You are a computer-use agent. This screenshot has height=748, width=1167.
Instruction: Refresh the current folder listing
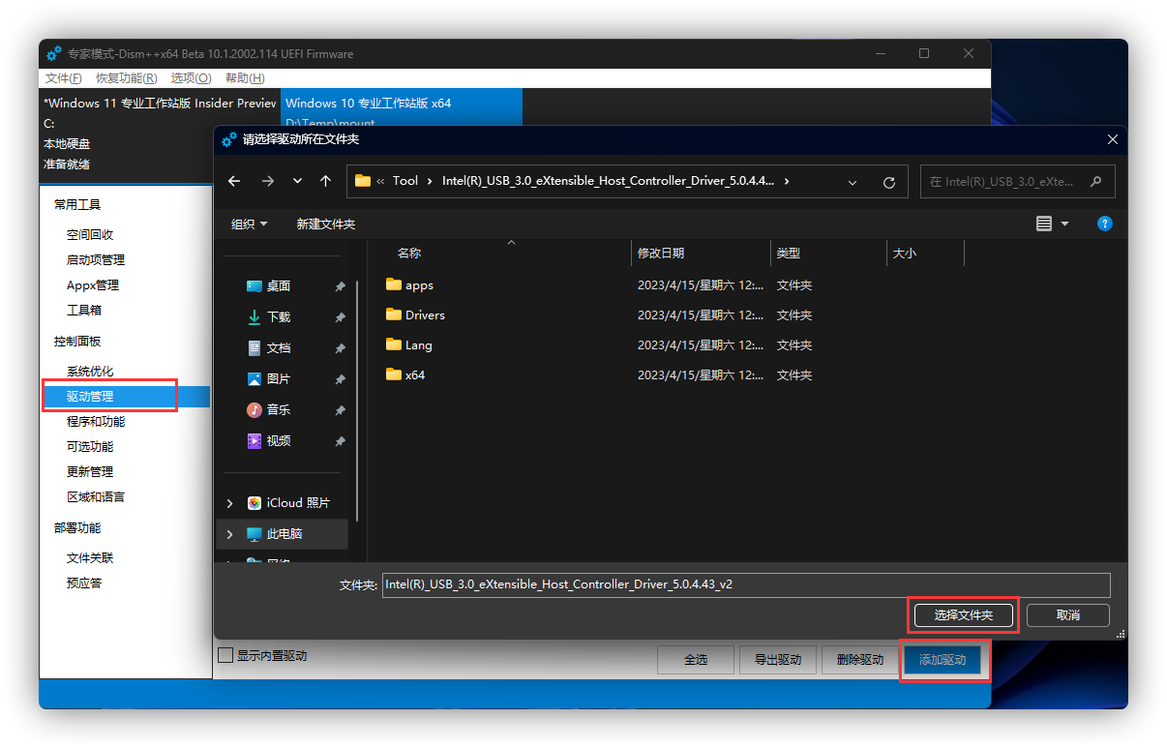pos(889,182)
